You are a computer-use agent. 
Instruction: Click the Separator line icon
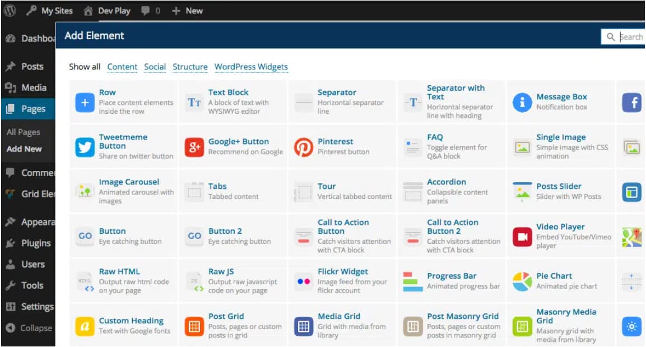point(304,102)
